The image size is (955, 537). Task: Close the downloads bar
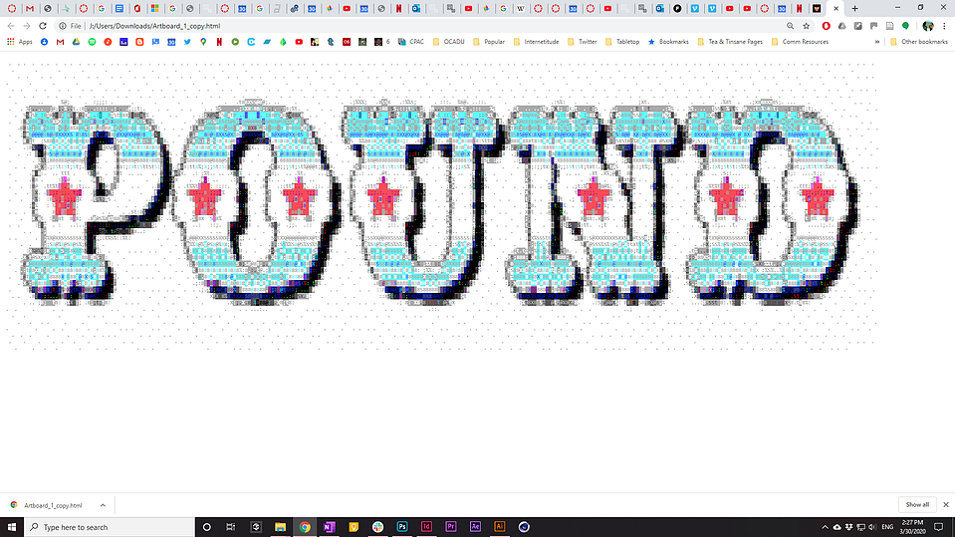tap(946, 505)
